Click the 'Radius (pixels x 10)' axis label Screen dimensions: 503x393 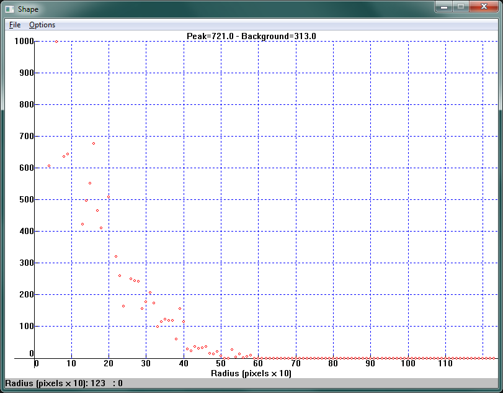[x=251, y=373]
